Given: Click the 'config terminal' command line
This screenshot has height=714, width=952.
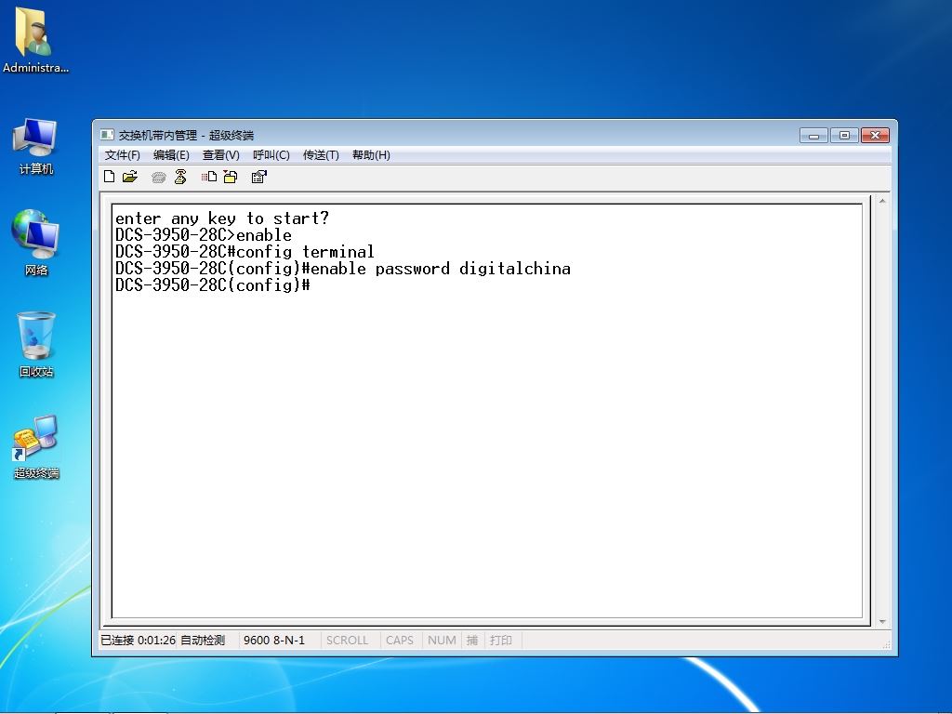Looking at the screenshot, I should 245,251.
